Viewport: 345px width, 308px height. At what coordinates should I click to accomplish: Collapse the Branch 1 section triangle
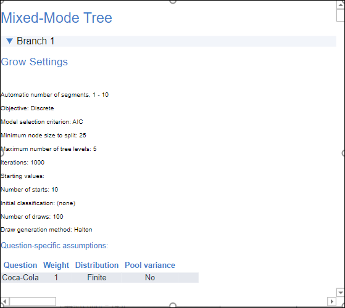click(9, 41)
